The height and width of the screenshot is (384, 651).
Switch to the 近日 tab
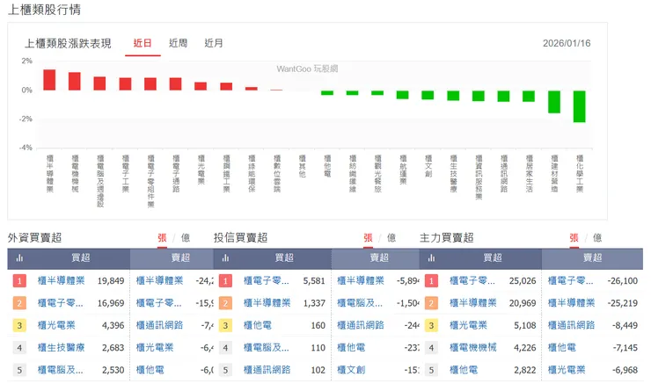(143, 43)
